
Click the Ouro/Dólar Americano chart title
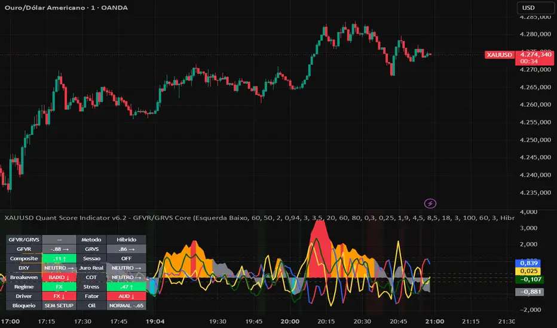click(x=66, y=7)
